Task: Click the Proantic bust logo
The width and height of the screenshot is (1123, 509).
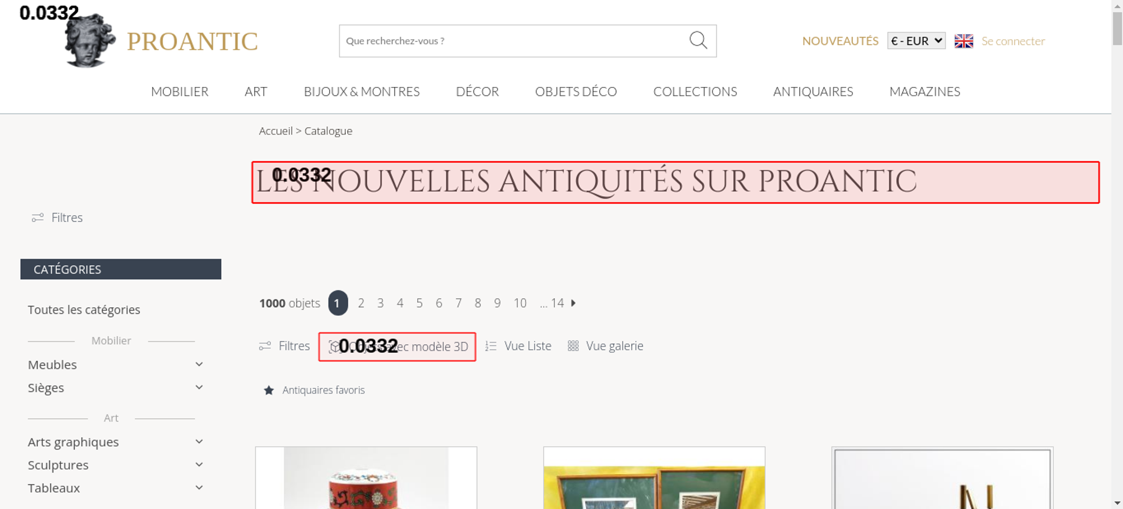Action: click(x=90, y=41)
